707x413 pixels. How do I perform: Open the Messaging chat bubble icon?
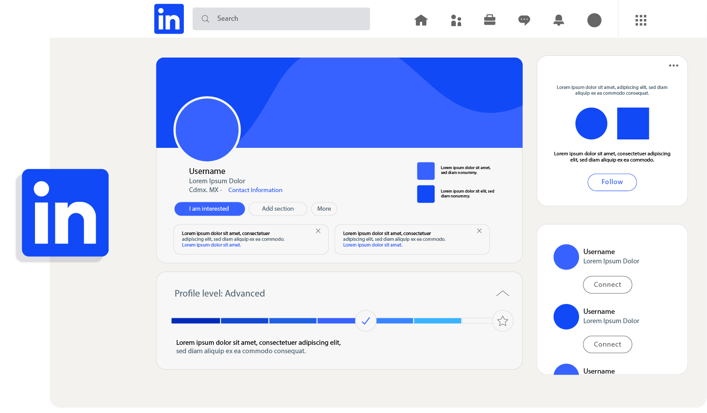(x=524, y=20)
